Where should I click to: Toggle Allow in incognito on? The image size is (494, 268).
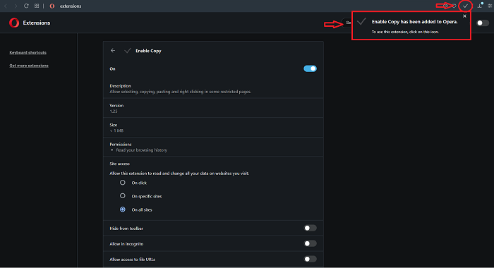pos(310,243)
